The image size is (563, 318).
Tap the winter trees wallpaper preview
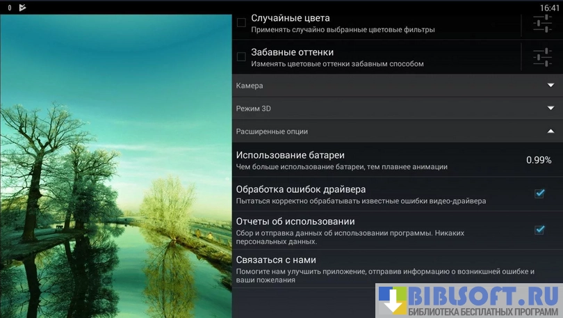[x=115, y=167]
